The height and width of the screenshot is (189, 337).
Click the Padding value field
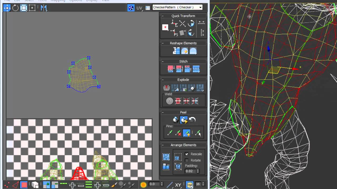[190, 171]
